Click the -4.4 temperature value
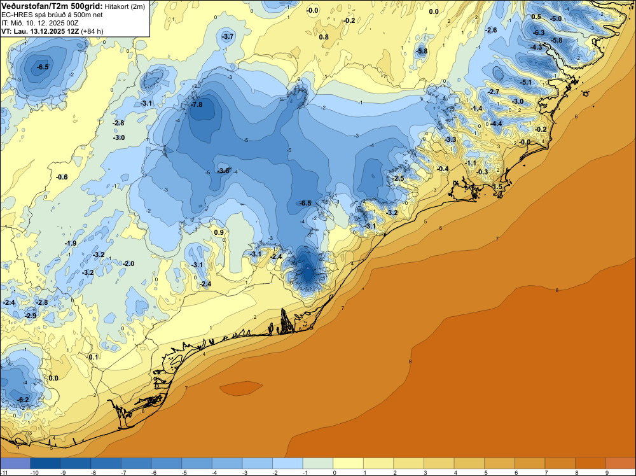This screenshot has height=476, width=636. pos(496,123)
